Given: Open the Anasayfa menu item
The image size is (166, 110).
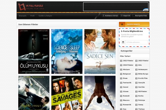Looking at the screenshot, I should [22, 16].
